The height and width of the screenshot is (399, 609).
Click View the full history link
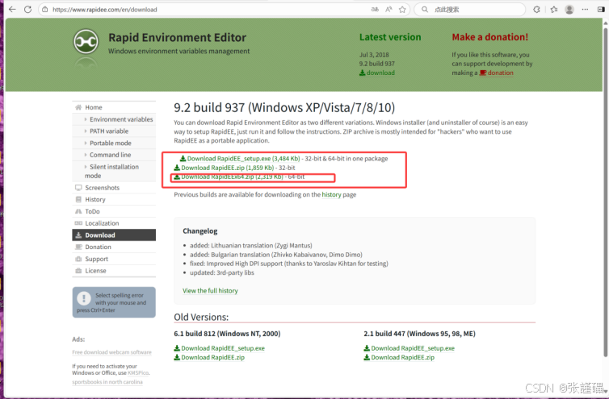pyautogui.click(x=210, y=291)
